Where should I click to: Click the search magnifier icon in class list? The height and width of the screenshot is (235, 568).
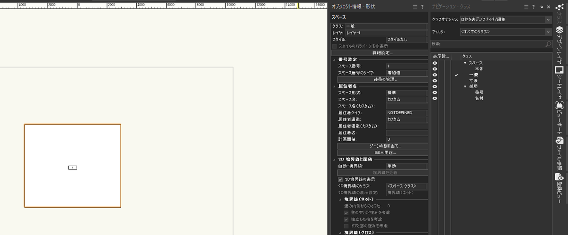tap(548, 44)
